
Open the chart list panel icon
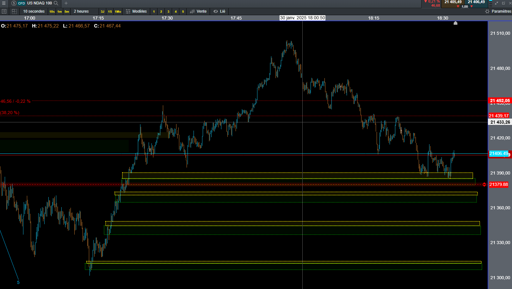pyautogui.click(x=4, y=11)
